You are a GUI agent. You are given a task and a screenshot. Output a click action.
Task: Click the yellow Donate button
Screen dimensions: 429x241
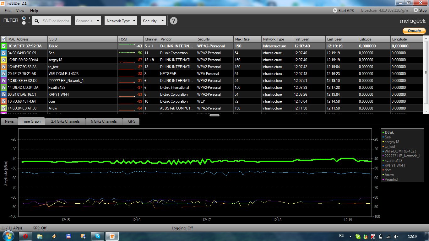(x=414, y=31)
